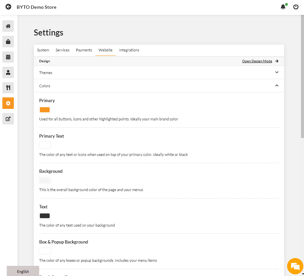This screenshot has height=276, width=304.
Task: Open the live chat bubble
Action: click(295, 266)
